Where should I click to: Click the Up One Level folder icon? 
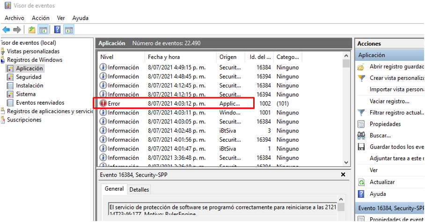tap(31, 30)
